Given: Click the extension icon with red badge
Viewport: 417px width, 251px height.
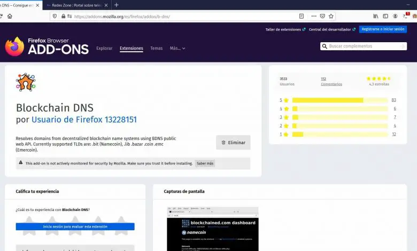Looking at the screenshot, I should (x=406, y=15).
